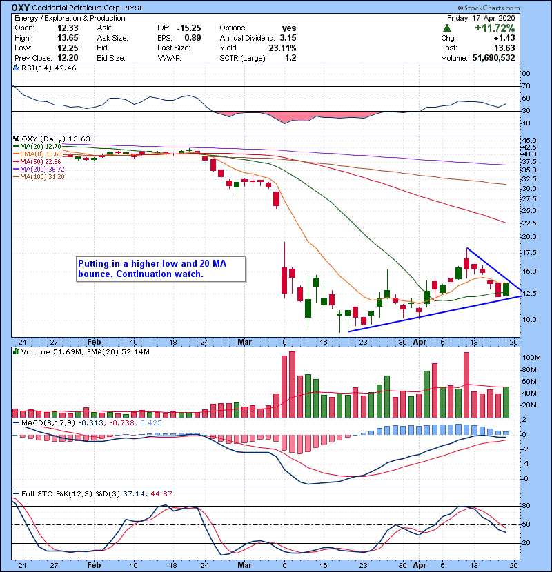
Task: Click the NYSE exchange label
Action: [x=135, y=8]
